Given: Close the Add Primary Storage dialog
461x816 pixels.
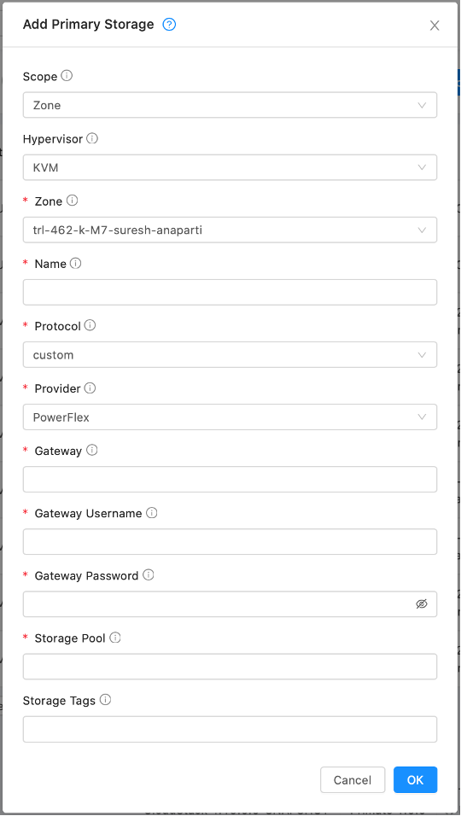Looking at the screenshot, I should [435, 26].
